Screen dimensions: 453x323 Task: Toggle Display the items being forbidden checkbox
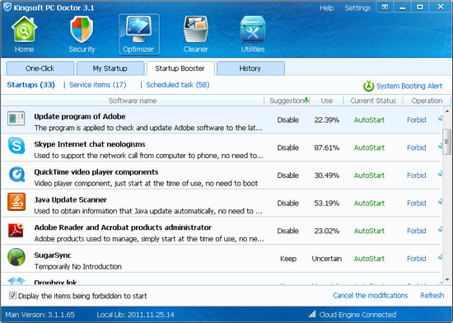click(x=12, y=295)
